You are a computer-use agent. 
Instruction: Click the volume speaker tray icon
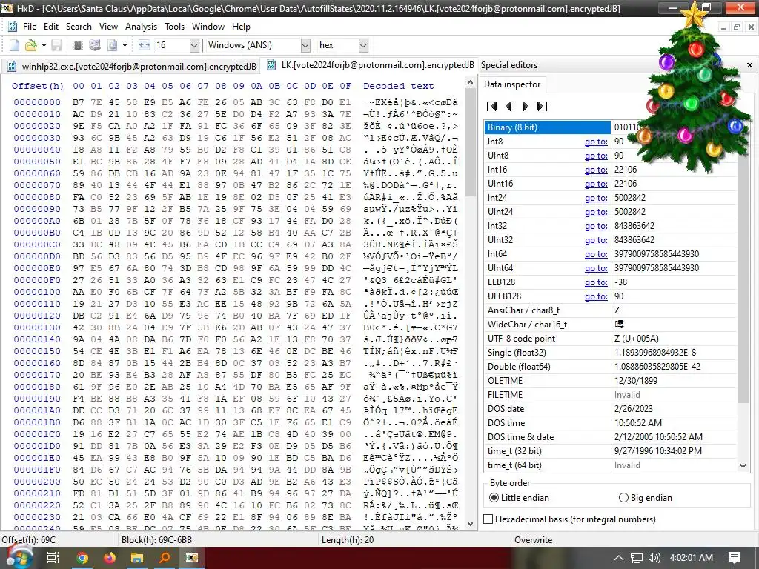coord(654,558)
